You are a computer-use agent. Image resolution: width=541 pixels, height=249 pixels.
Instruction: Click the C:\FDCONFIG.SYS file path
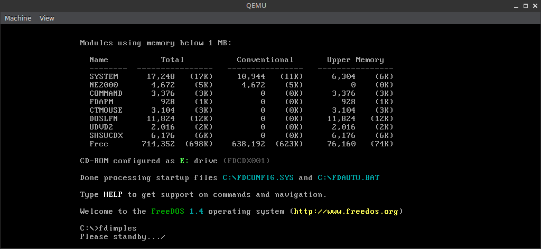point(258,177)
